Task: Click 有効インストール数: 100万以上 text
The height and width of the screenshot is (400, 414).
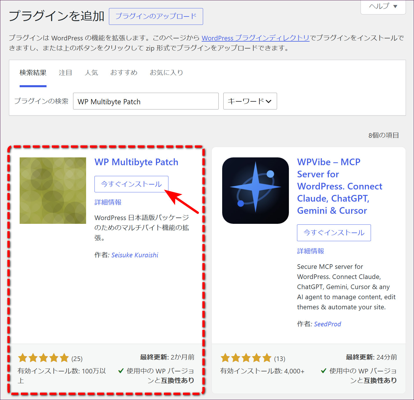Action: point(62,376)
